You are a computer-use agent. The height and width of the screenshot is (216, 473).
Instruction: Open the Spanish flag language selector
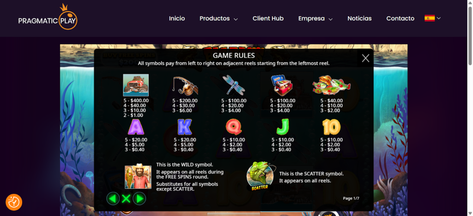(x=432, y=18)
